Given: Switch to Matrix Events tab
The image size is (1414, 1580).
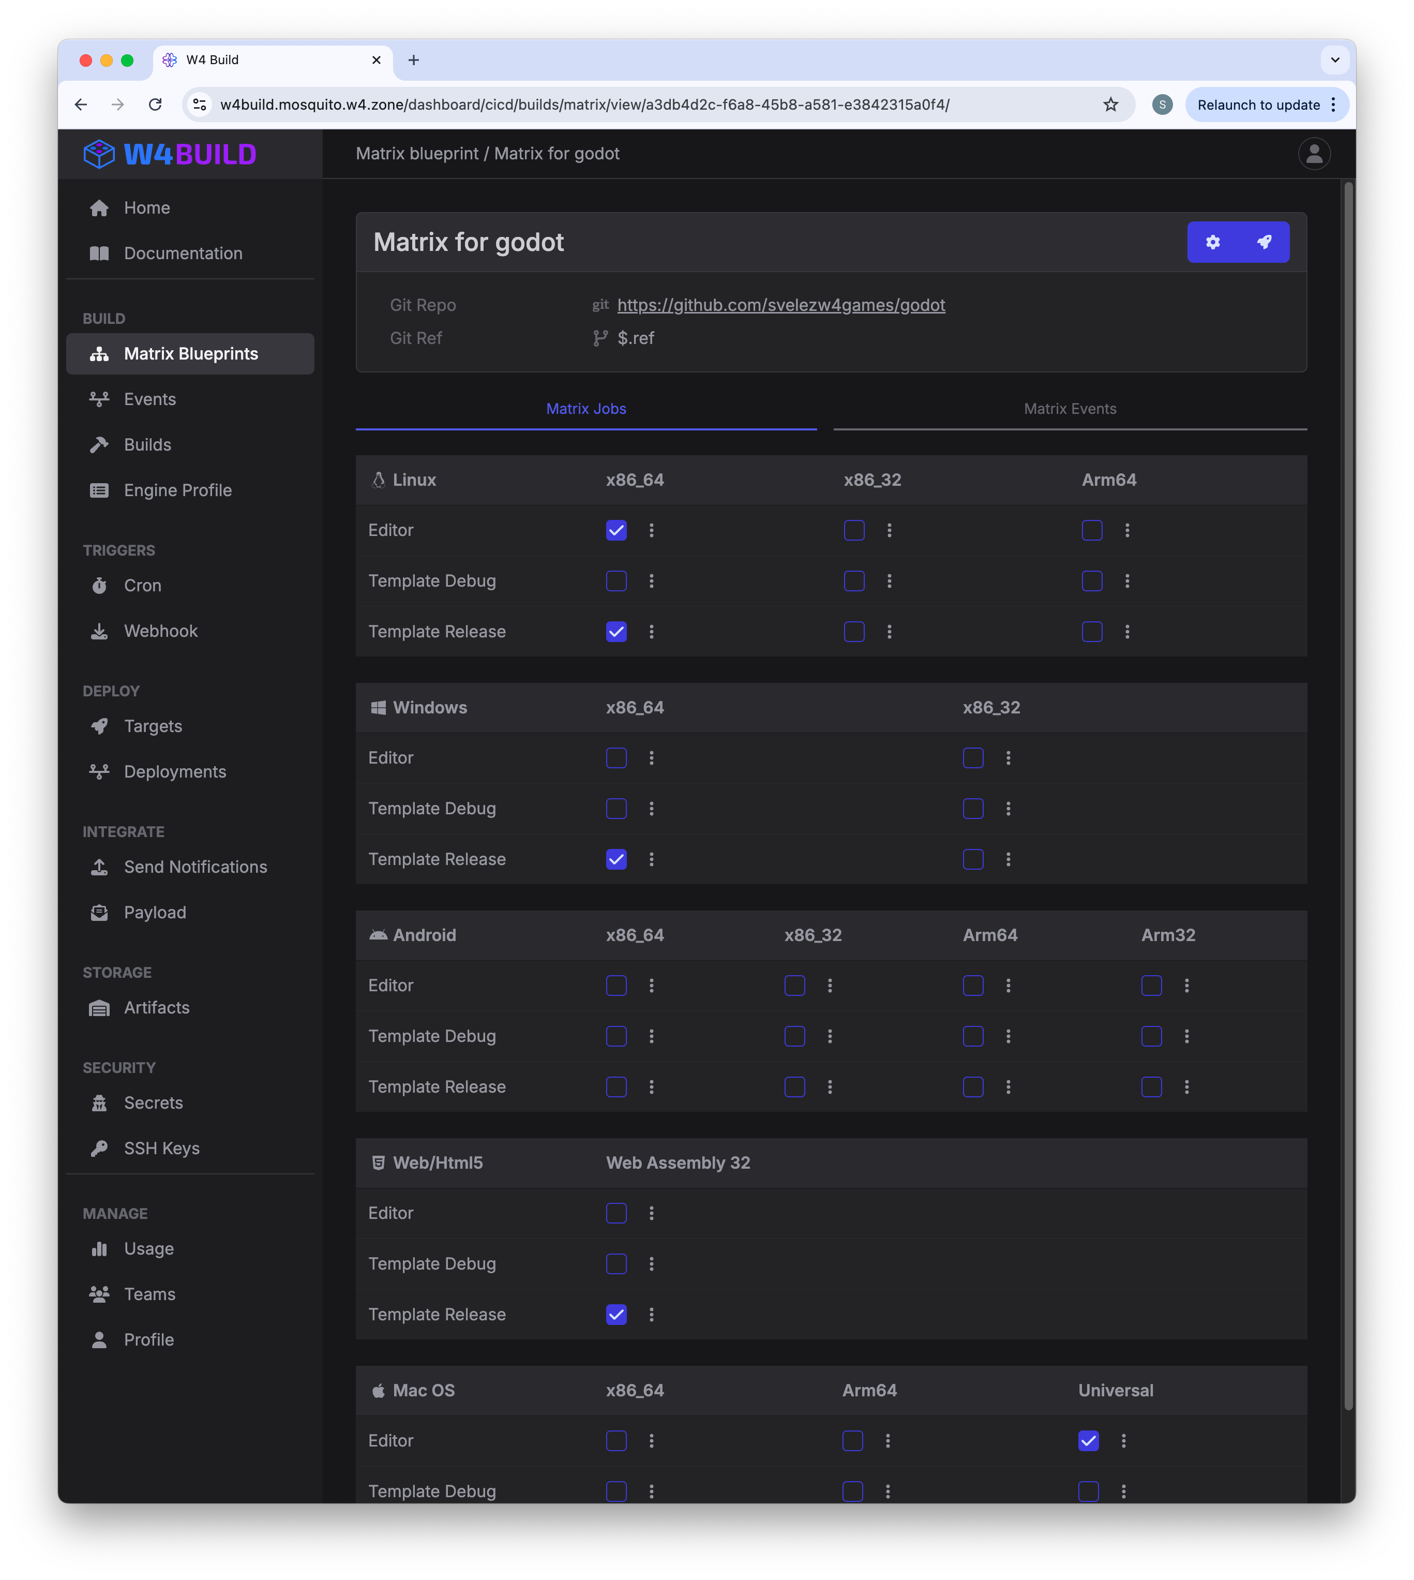Looking at the screenshot, I should (1070, 409).
